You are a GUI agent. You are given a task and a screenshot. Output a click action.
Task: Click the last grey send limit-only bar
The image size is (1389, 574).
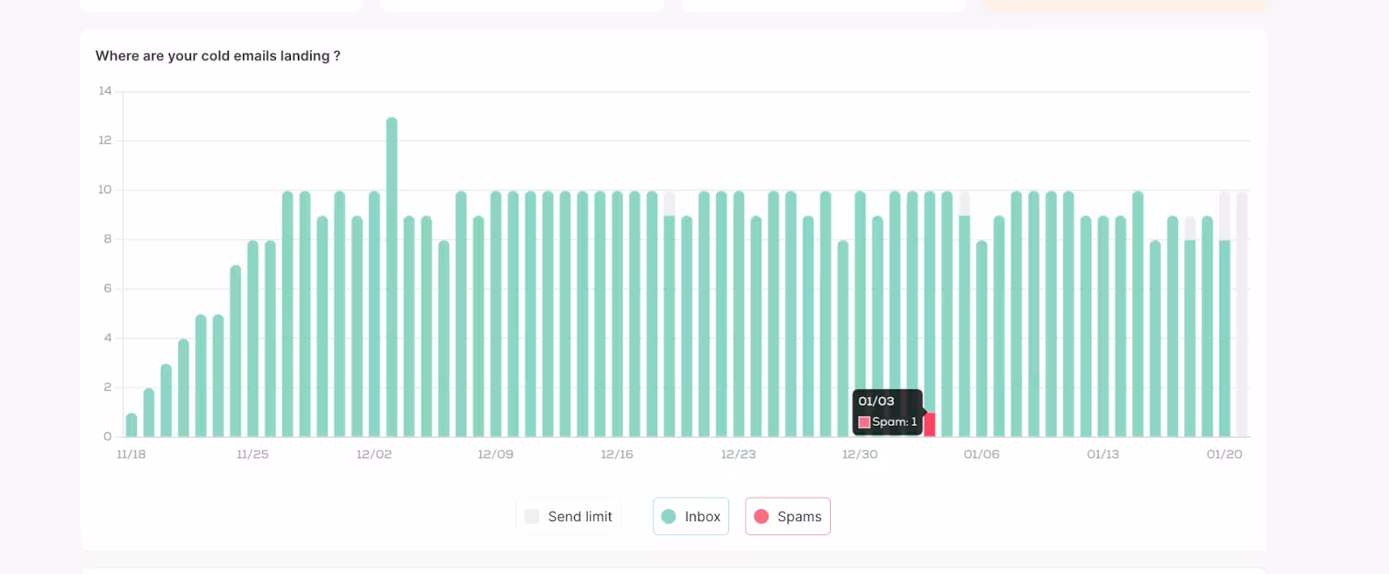tap(1242, 312)
